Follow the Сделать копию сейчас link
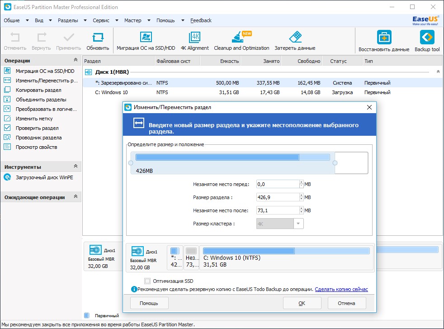 341,289
